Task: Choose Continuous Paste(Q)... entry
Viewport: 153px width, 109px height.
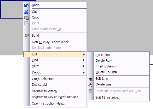Action: click(x=55, y=29)
